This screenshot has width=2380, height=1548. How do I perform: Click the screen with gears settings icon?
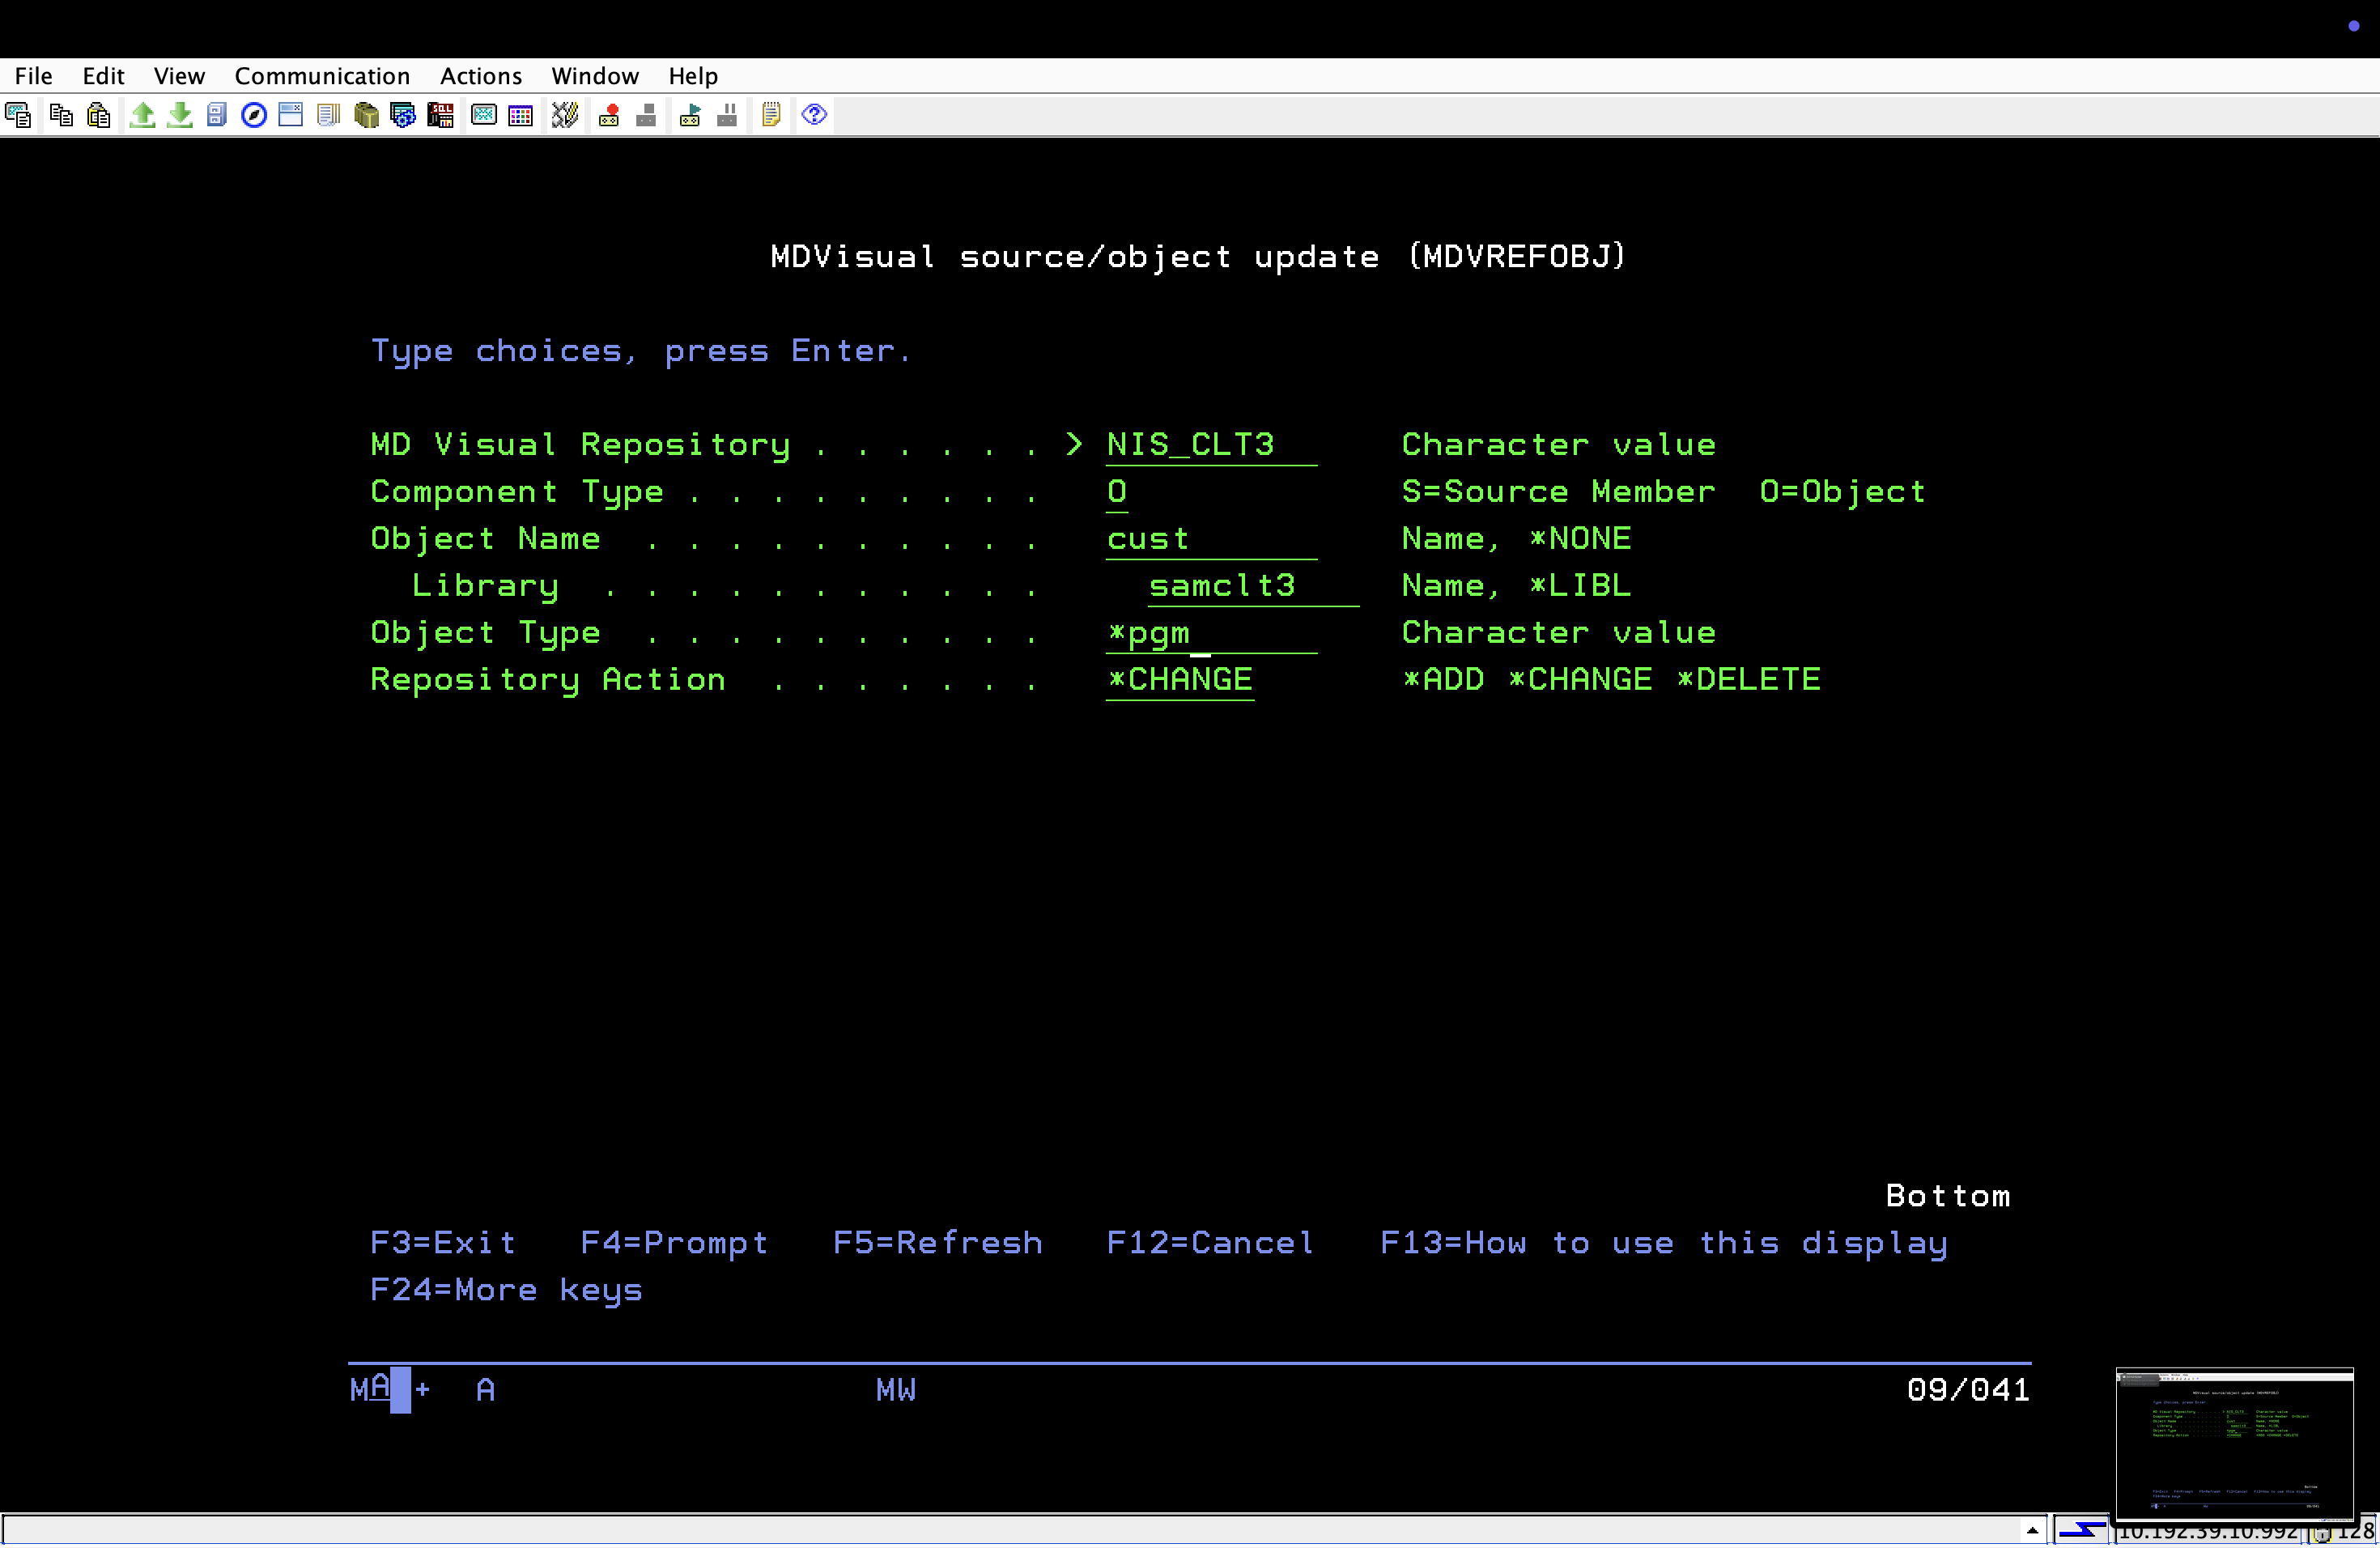tap(403, 115)
